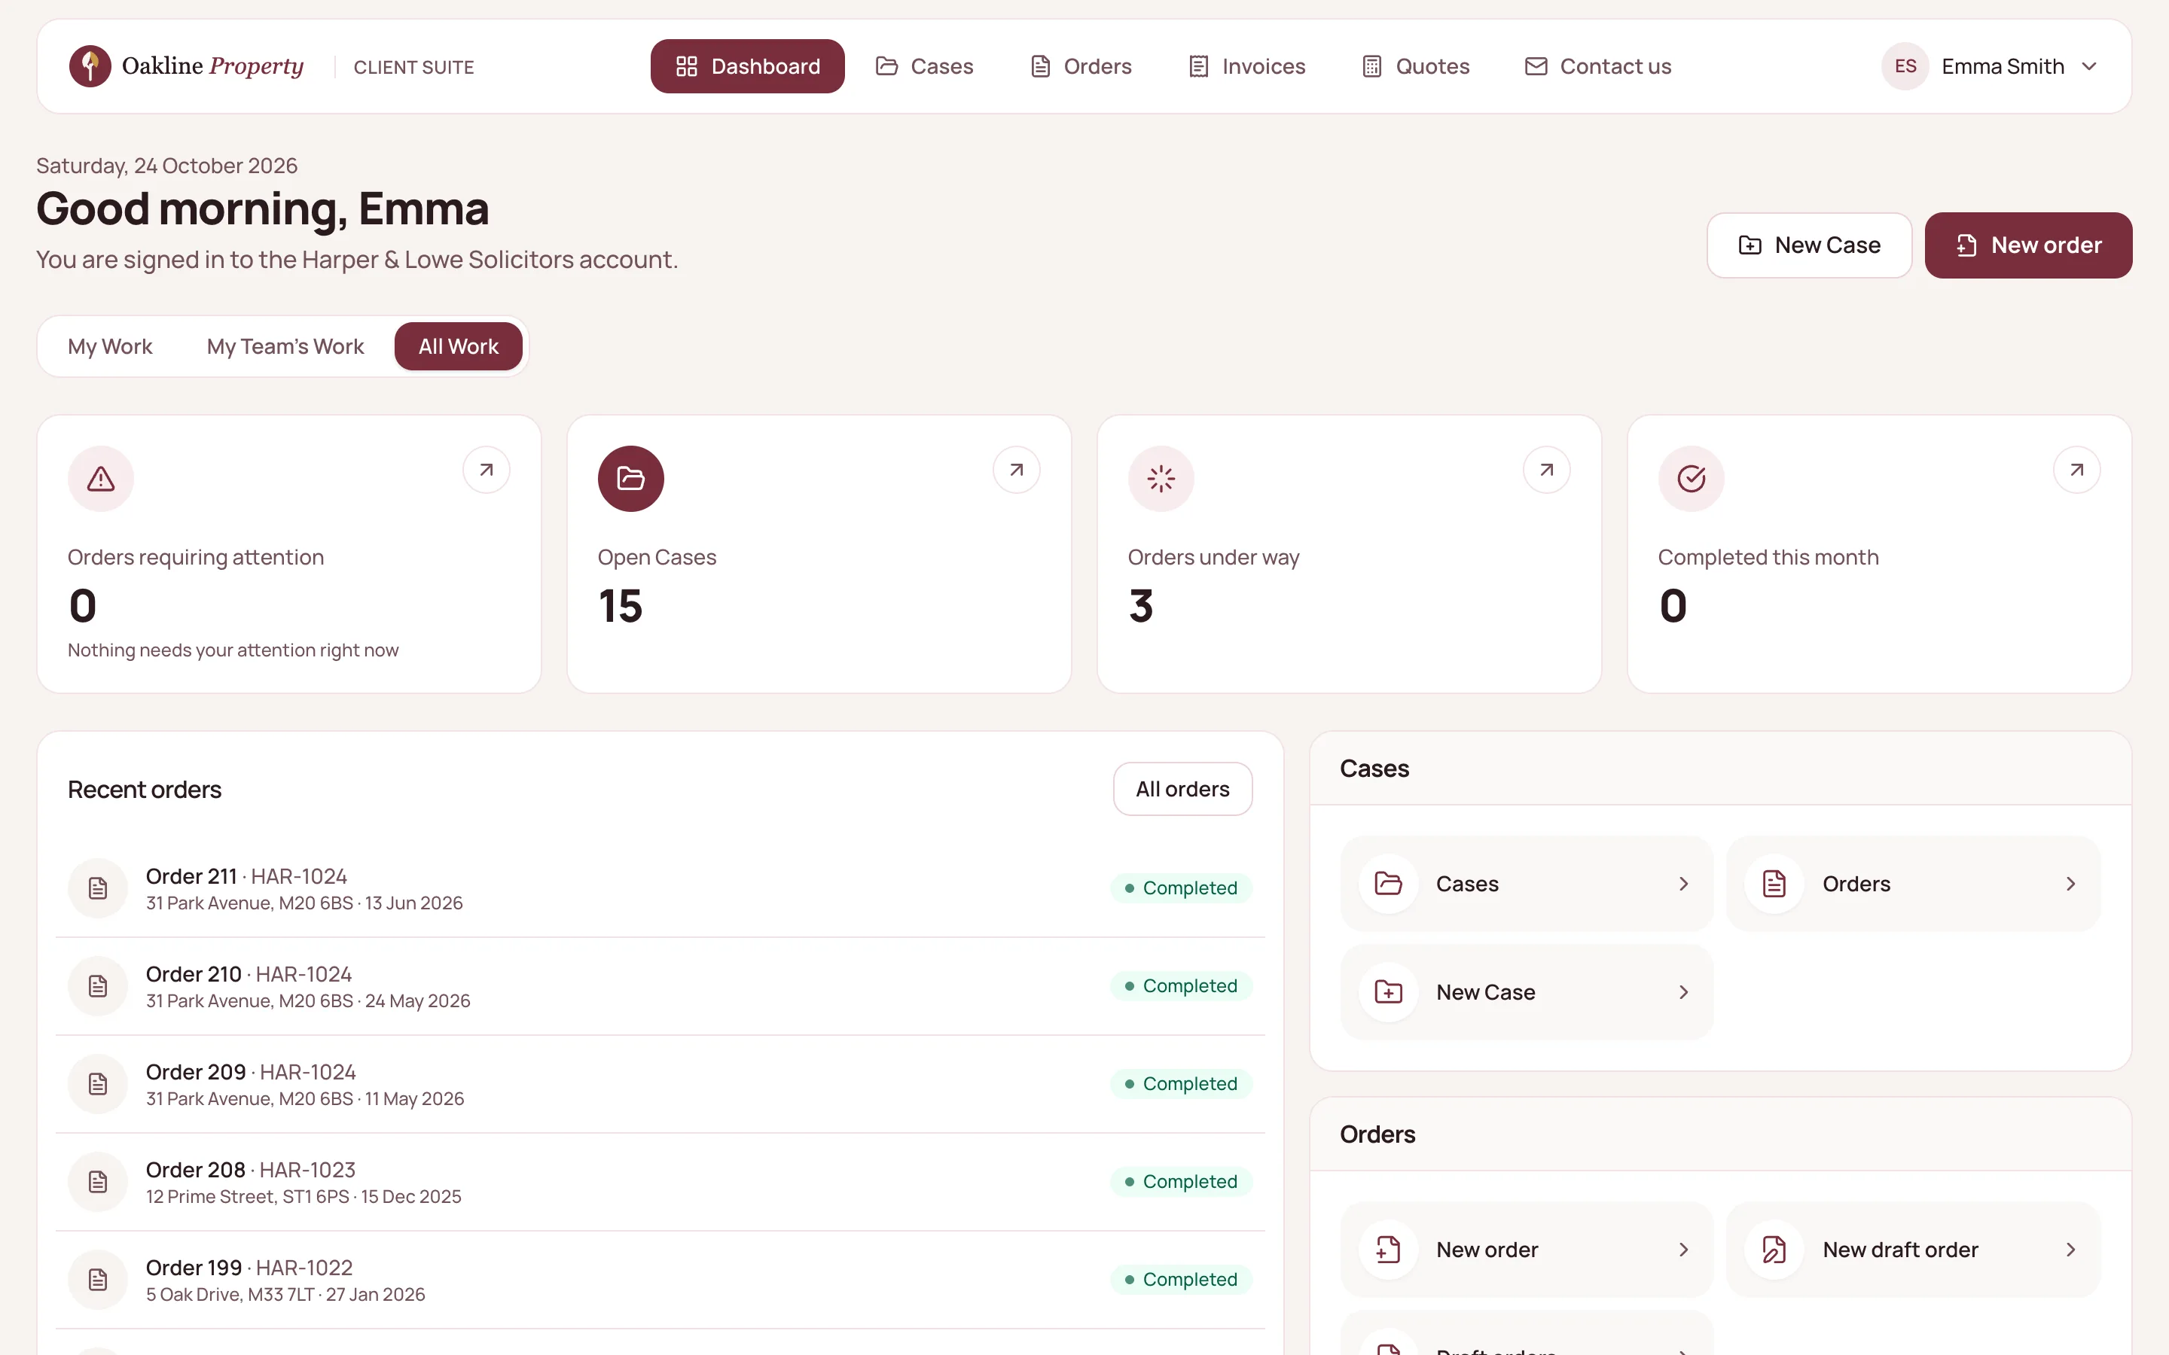Click the '15' Open Cases count
Viewport: 2169px width, 1355px height.
621,606
